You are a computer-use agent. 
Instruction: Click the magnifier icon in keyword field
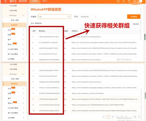(x=69, y=17)
